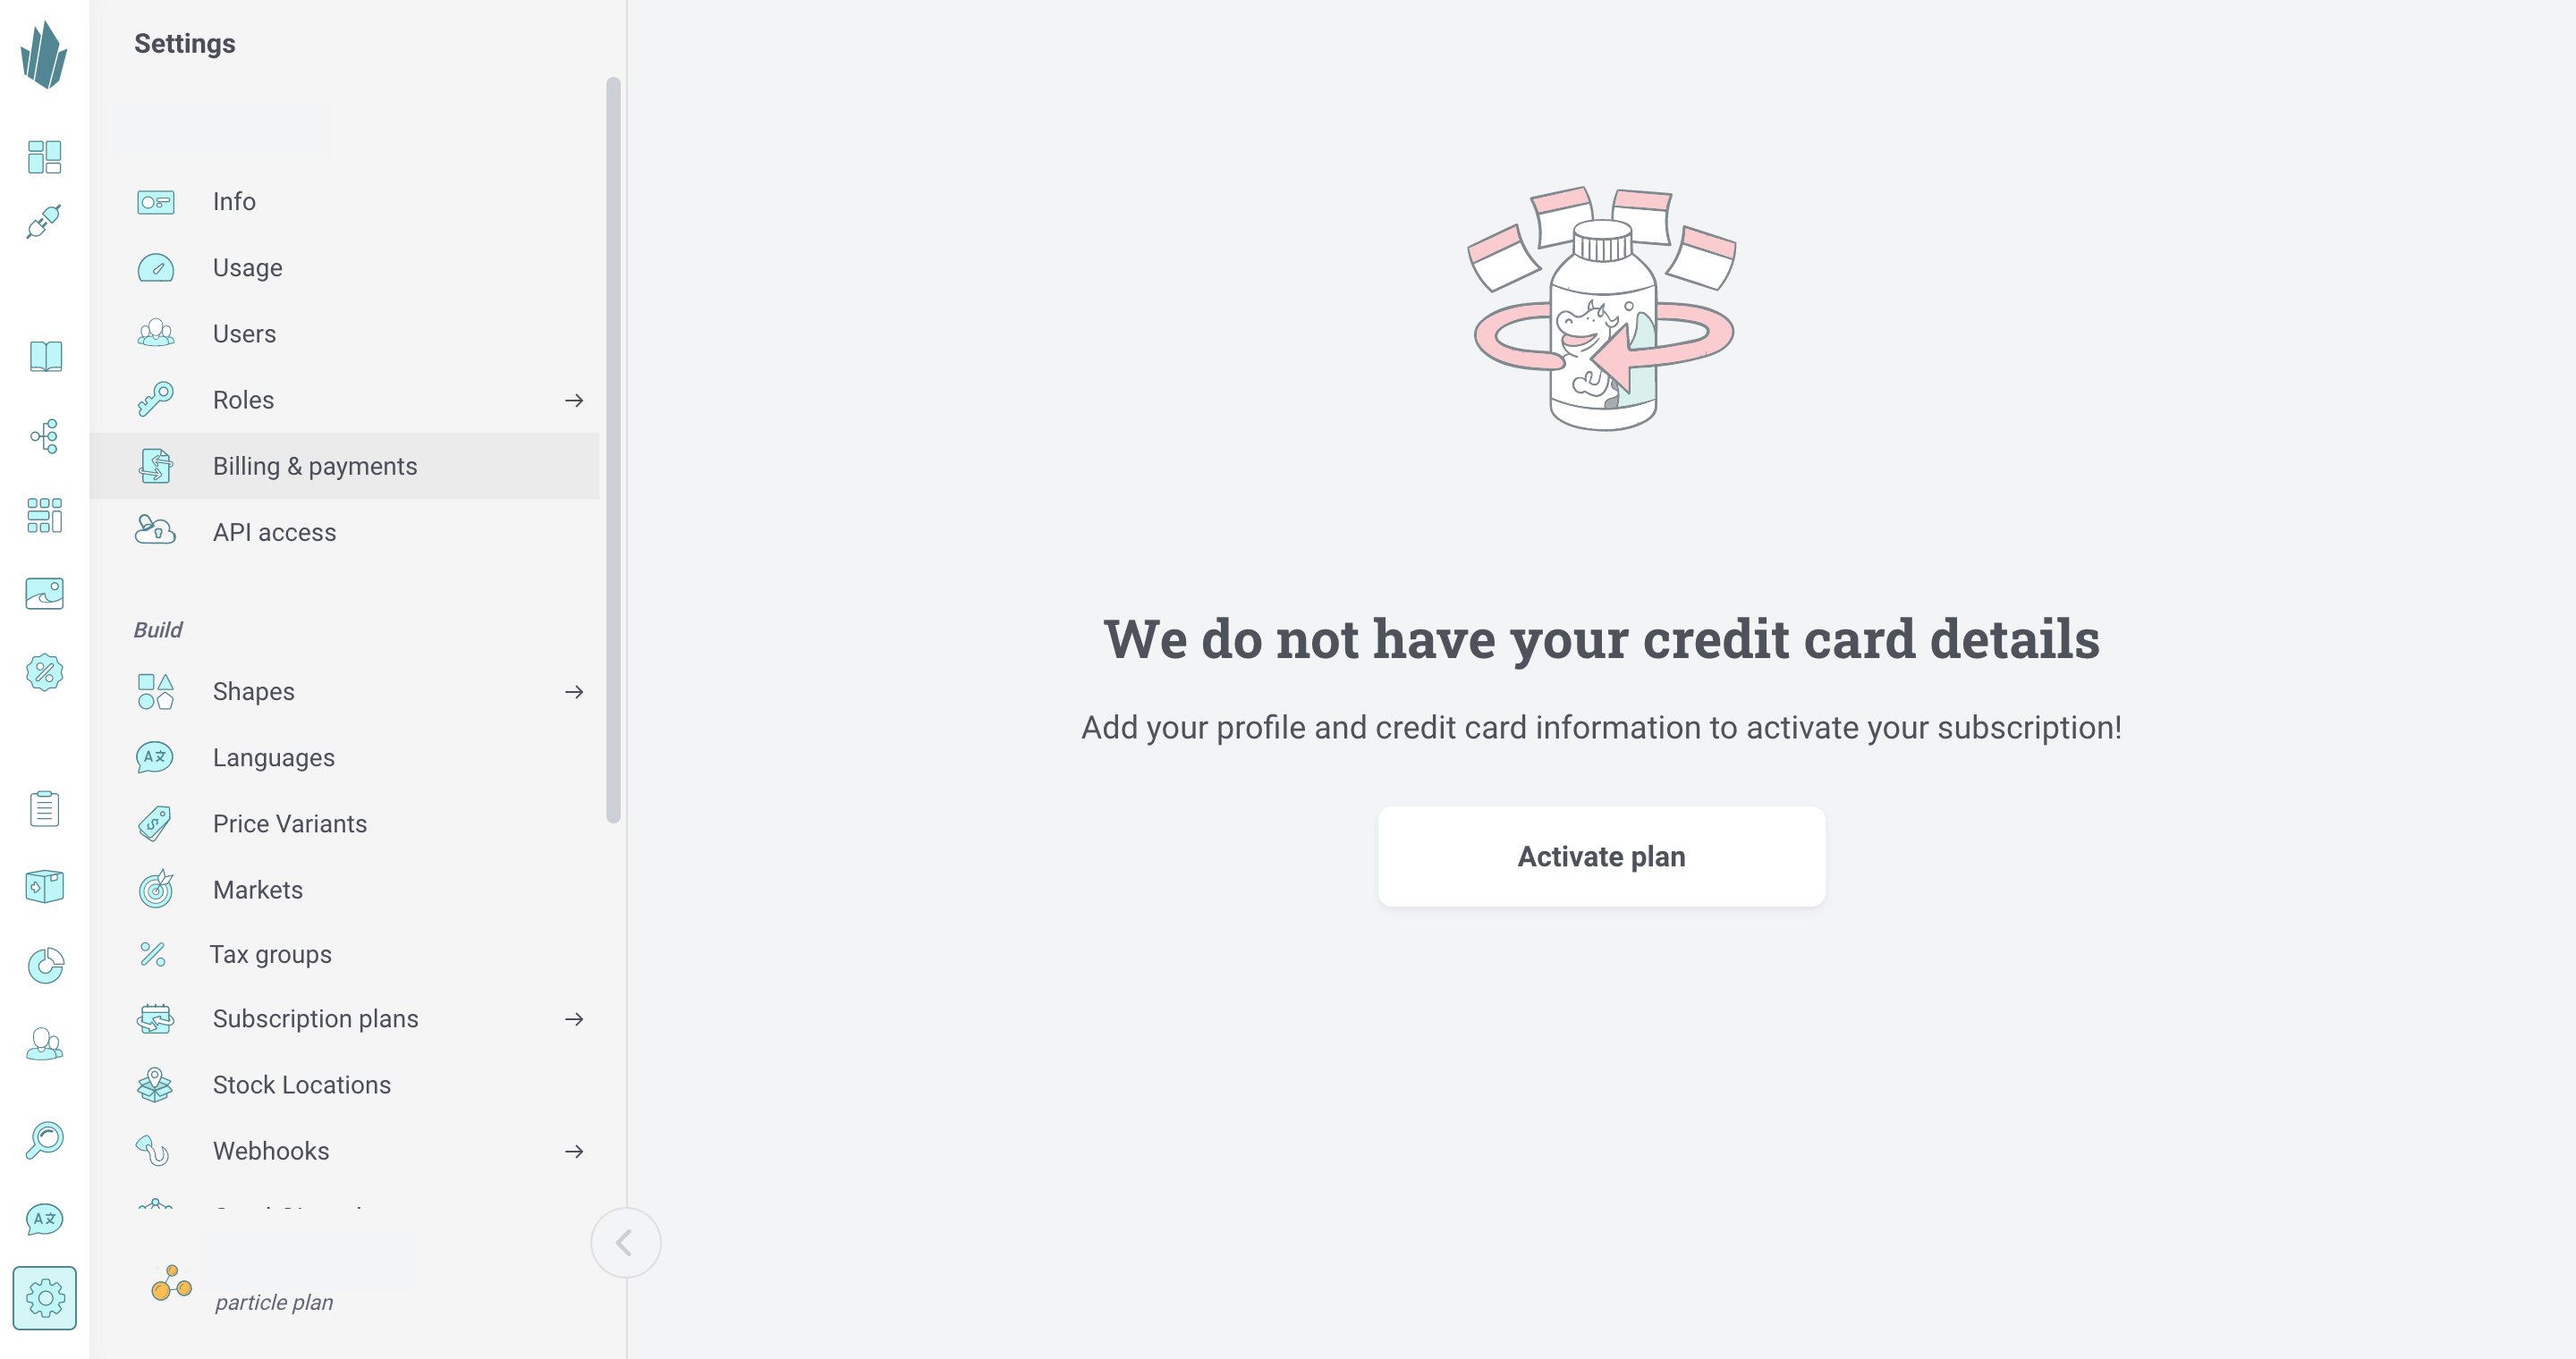Viewport: 2576px width, 1359px height.
Task: Select the Usage settings option
Action: tap(245, 266)
